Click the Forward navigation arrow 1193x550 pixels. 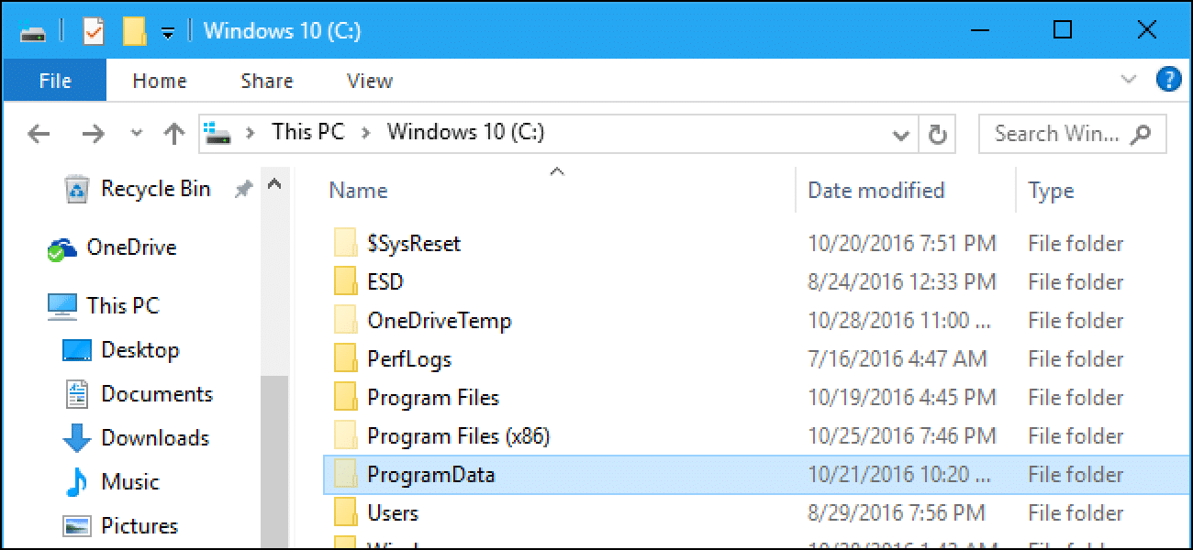pos(93,134)
